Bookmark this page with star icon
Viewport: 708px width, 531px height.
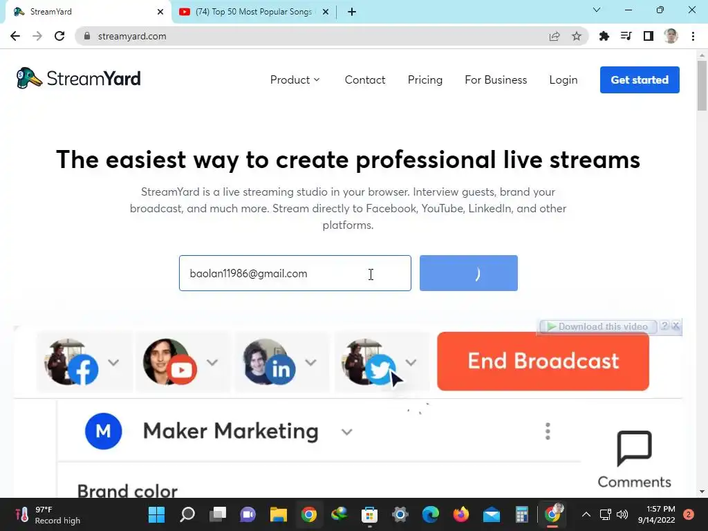coord(577,36)
